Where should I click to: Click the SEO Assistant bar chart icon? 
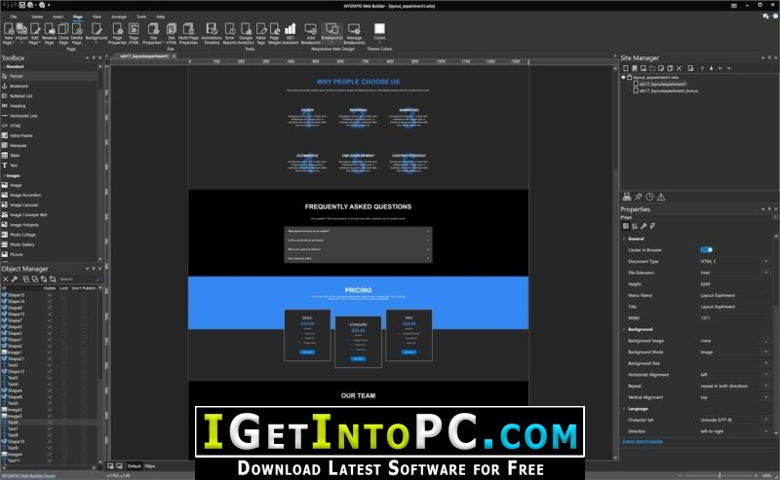(x=290, y=29)
